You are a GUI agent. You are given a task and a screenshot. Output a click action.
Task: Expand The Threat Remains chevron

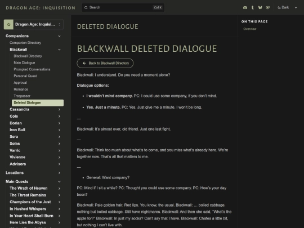[59, 195]
